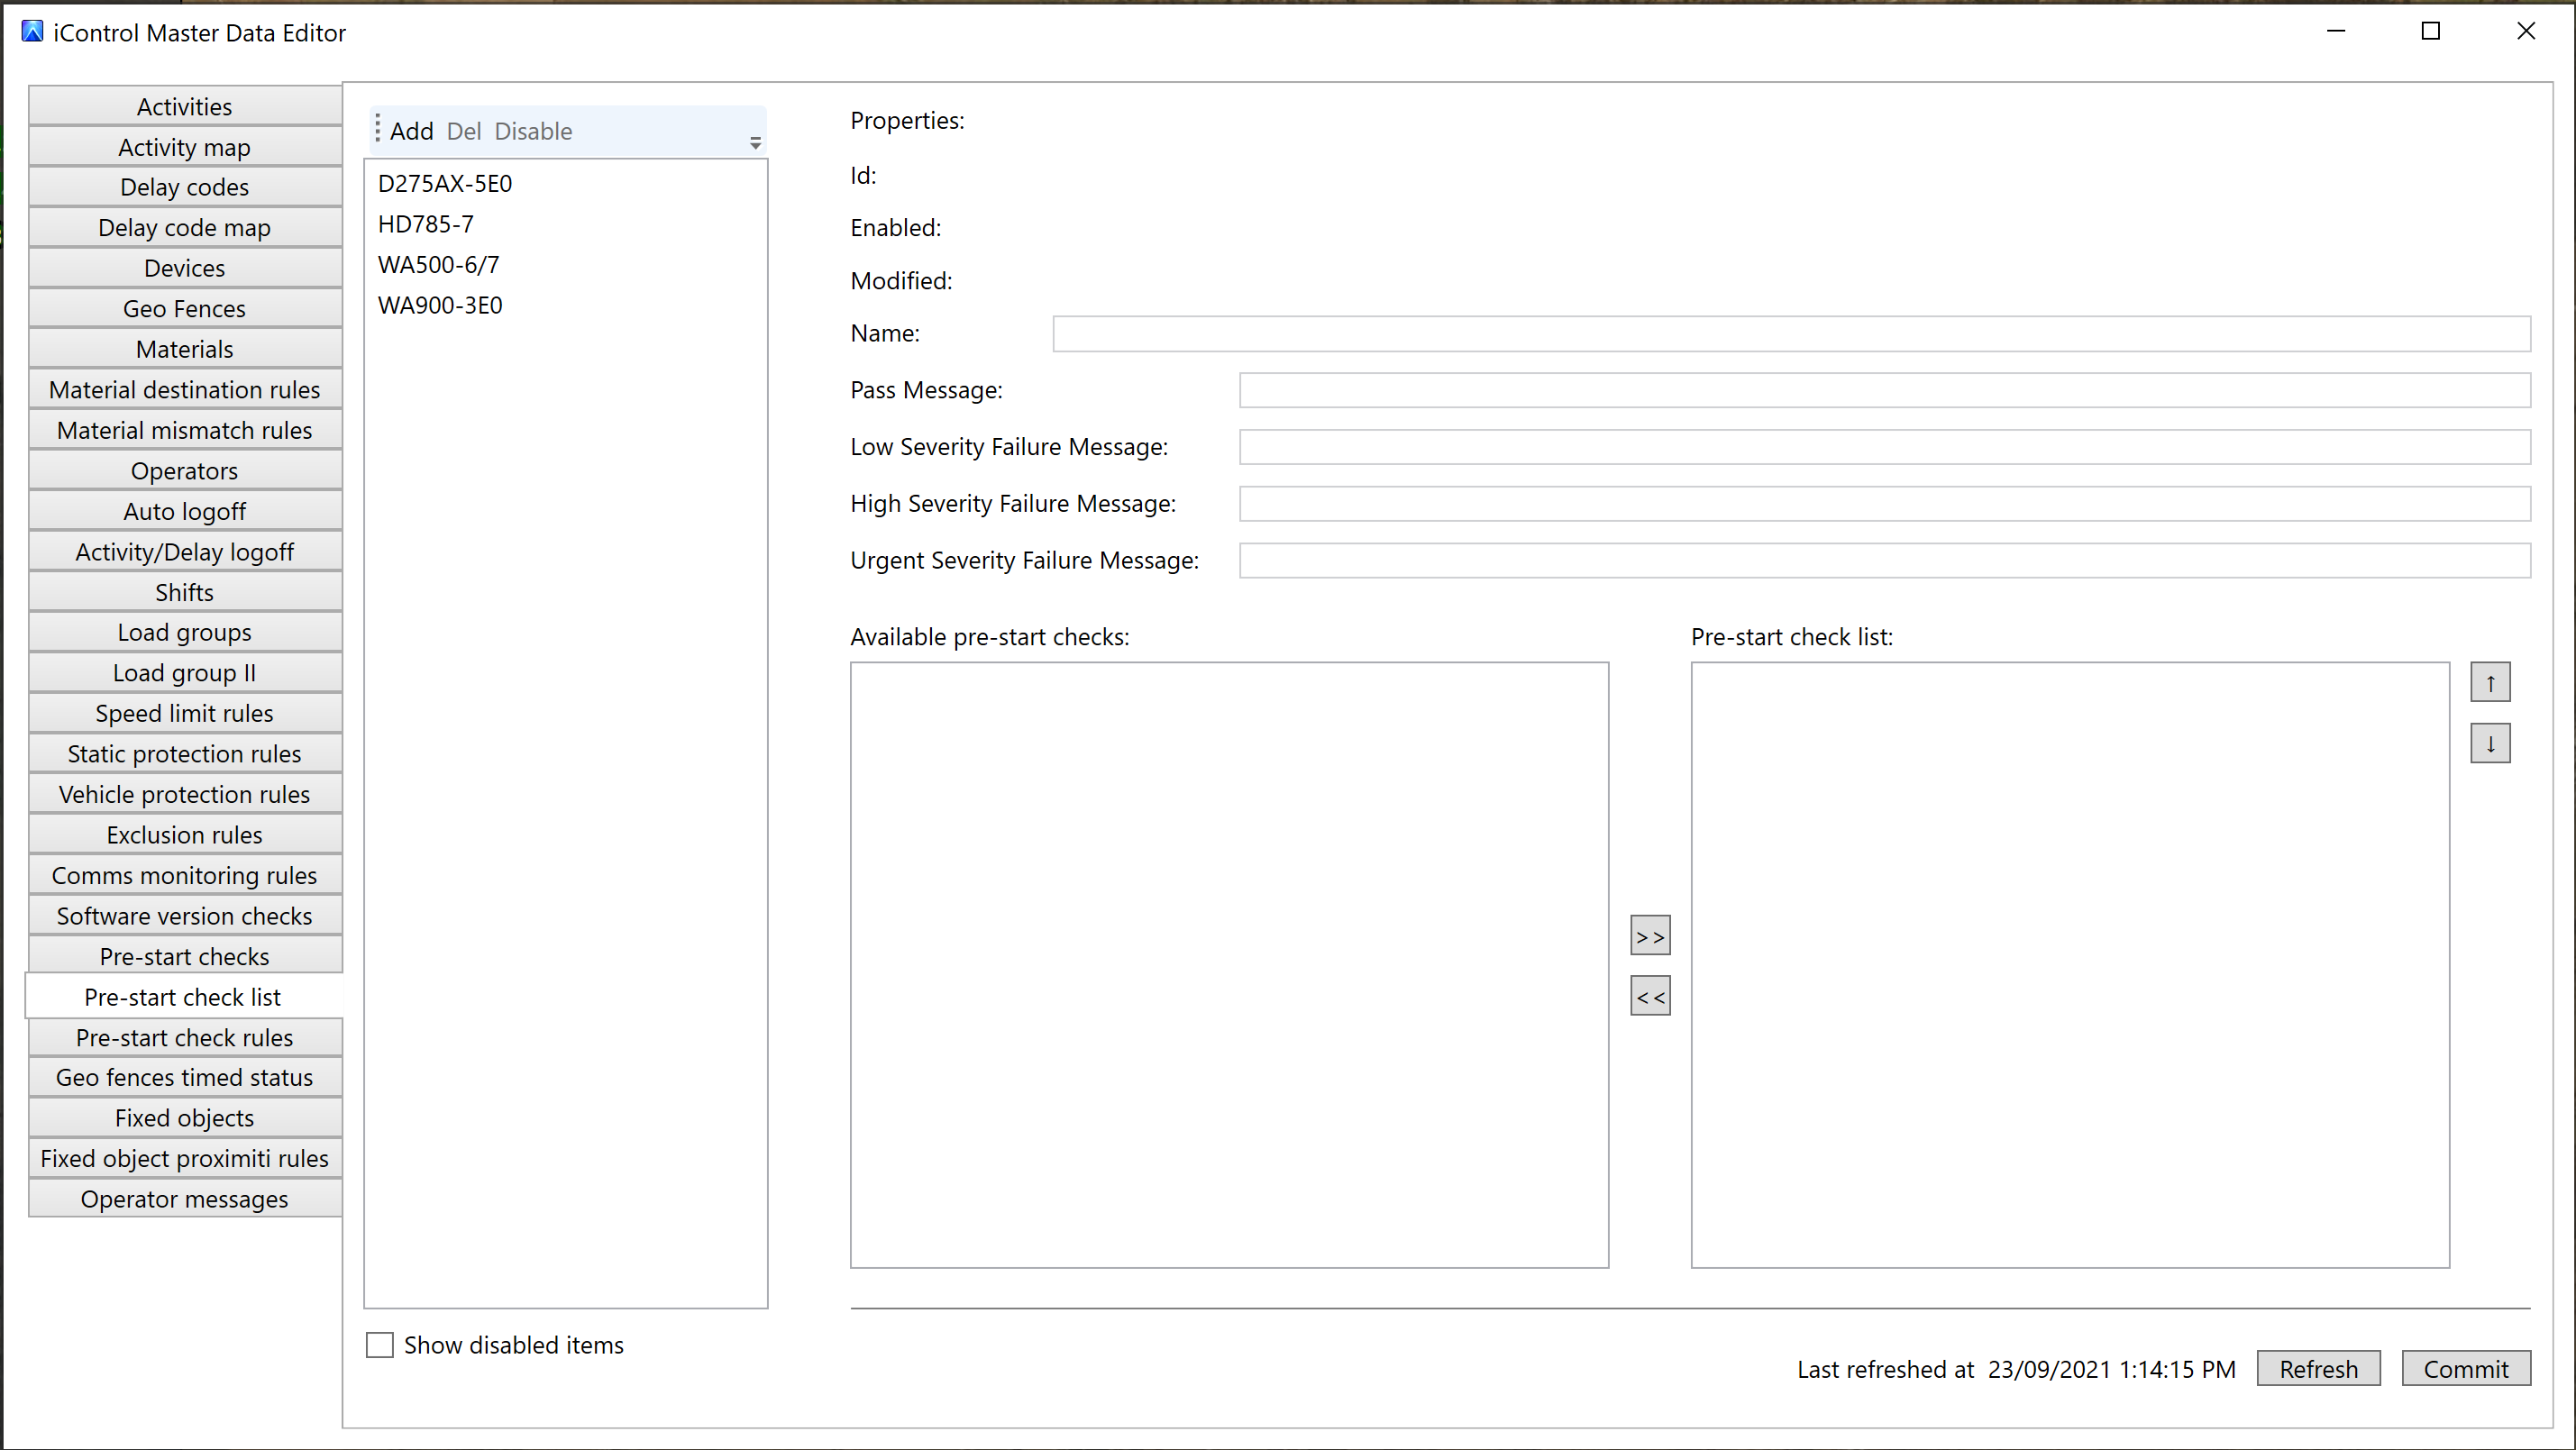
Task: Open Vehicle protection rules tab
Action: point(185,794)
